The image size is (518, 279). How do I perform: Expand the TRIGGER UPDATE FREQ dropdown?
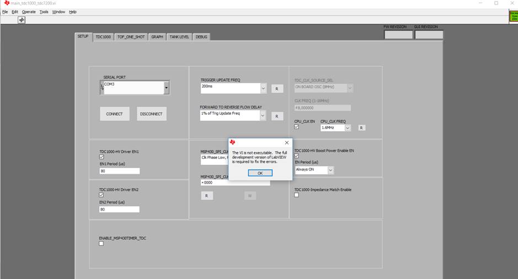(x=263, y=88)
